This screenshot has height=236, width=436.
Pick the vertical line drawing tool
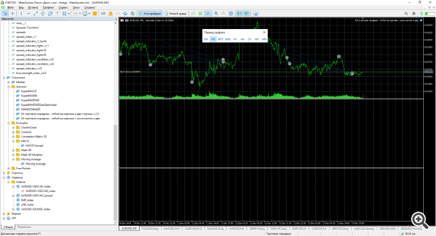21,13
